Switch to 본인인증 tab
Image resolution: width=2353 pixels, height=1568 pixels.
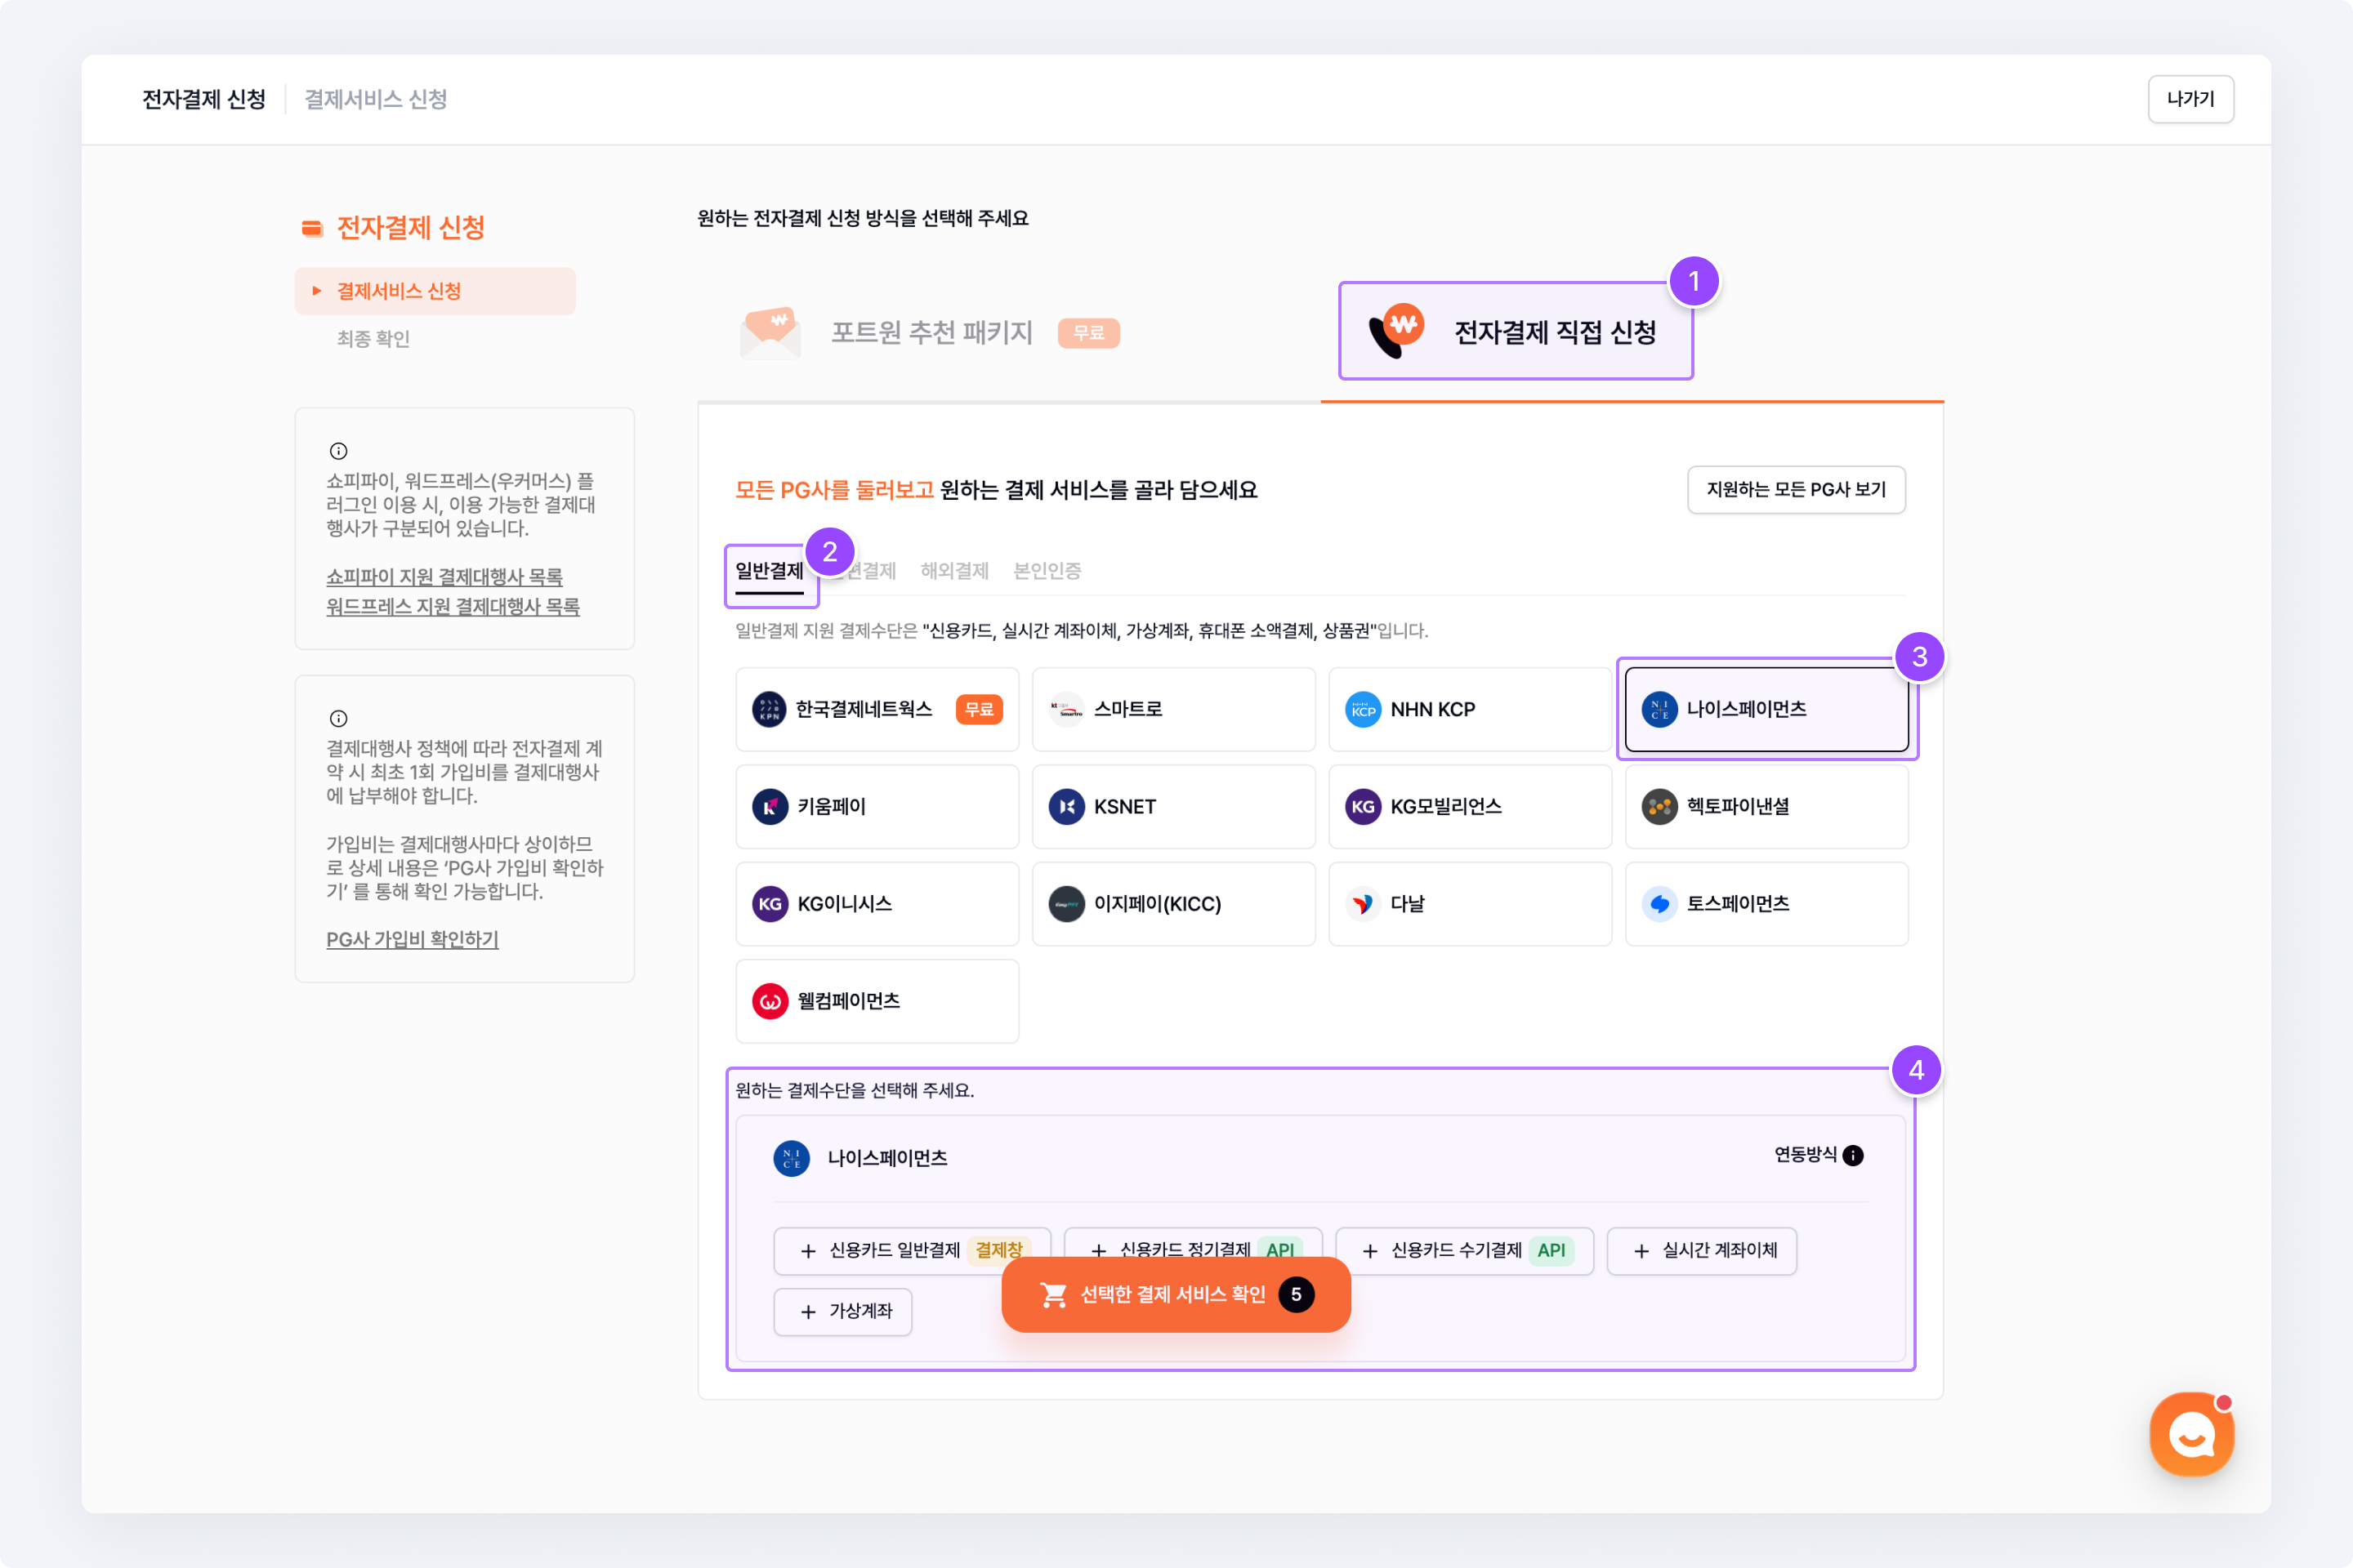(1047, 571)
